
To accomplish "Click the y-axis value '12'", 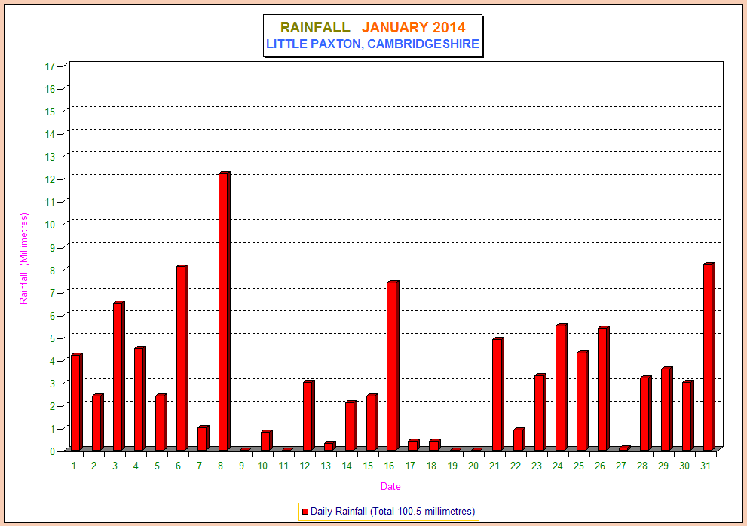I will tap(50, 179).
